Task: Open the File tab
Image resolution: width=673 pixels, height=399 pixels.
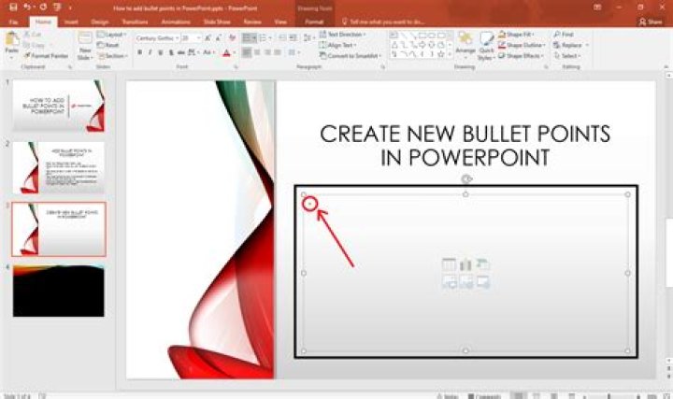Action: click(13, 21)
